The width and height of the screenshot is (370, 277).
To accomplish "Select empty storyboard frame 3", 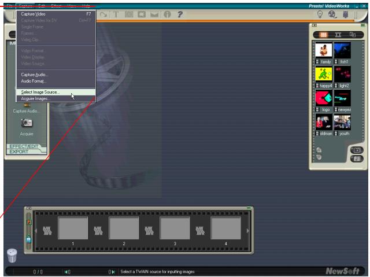I will [175, 228].
